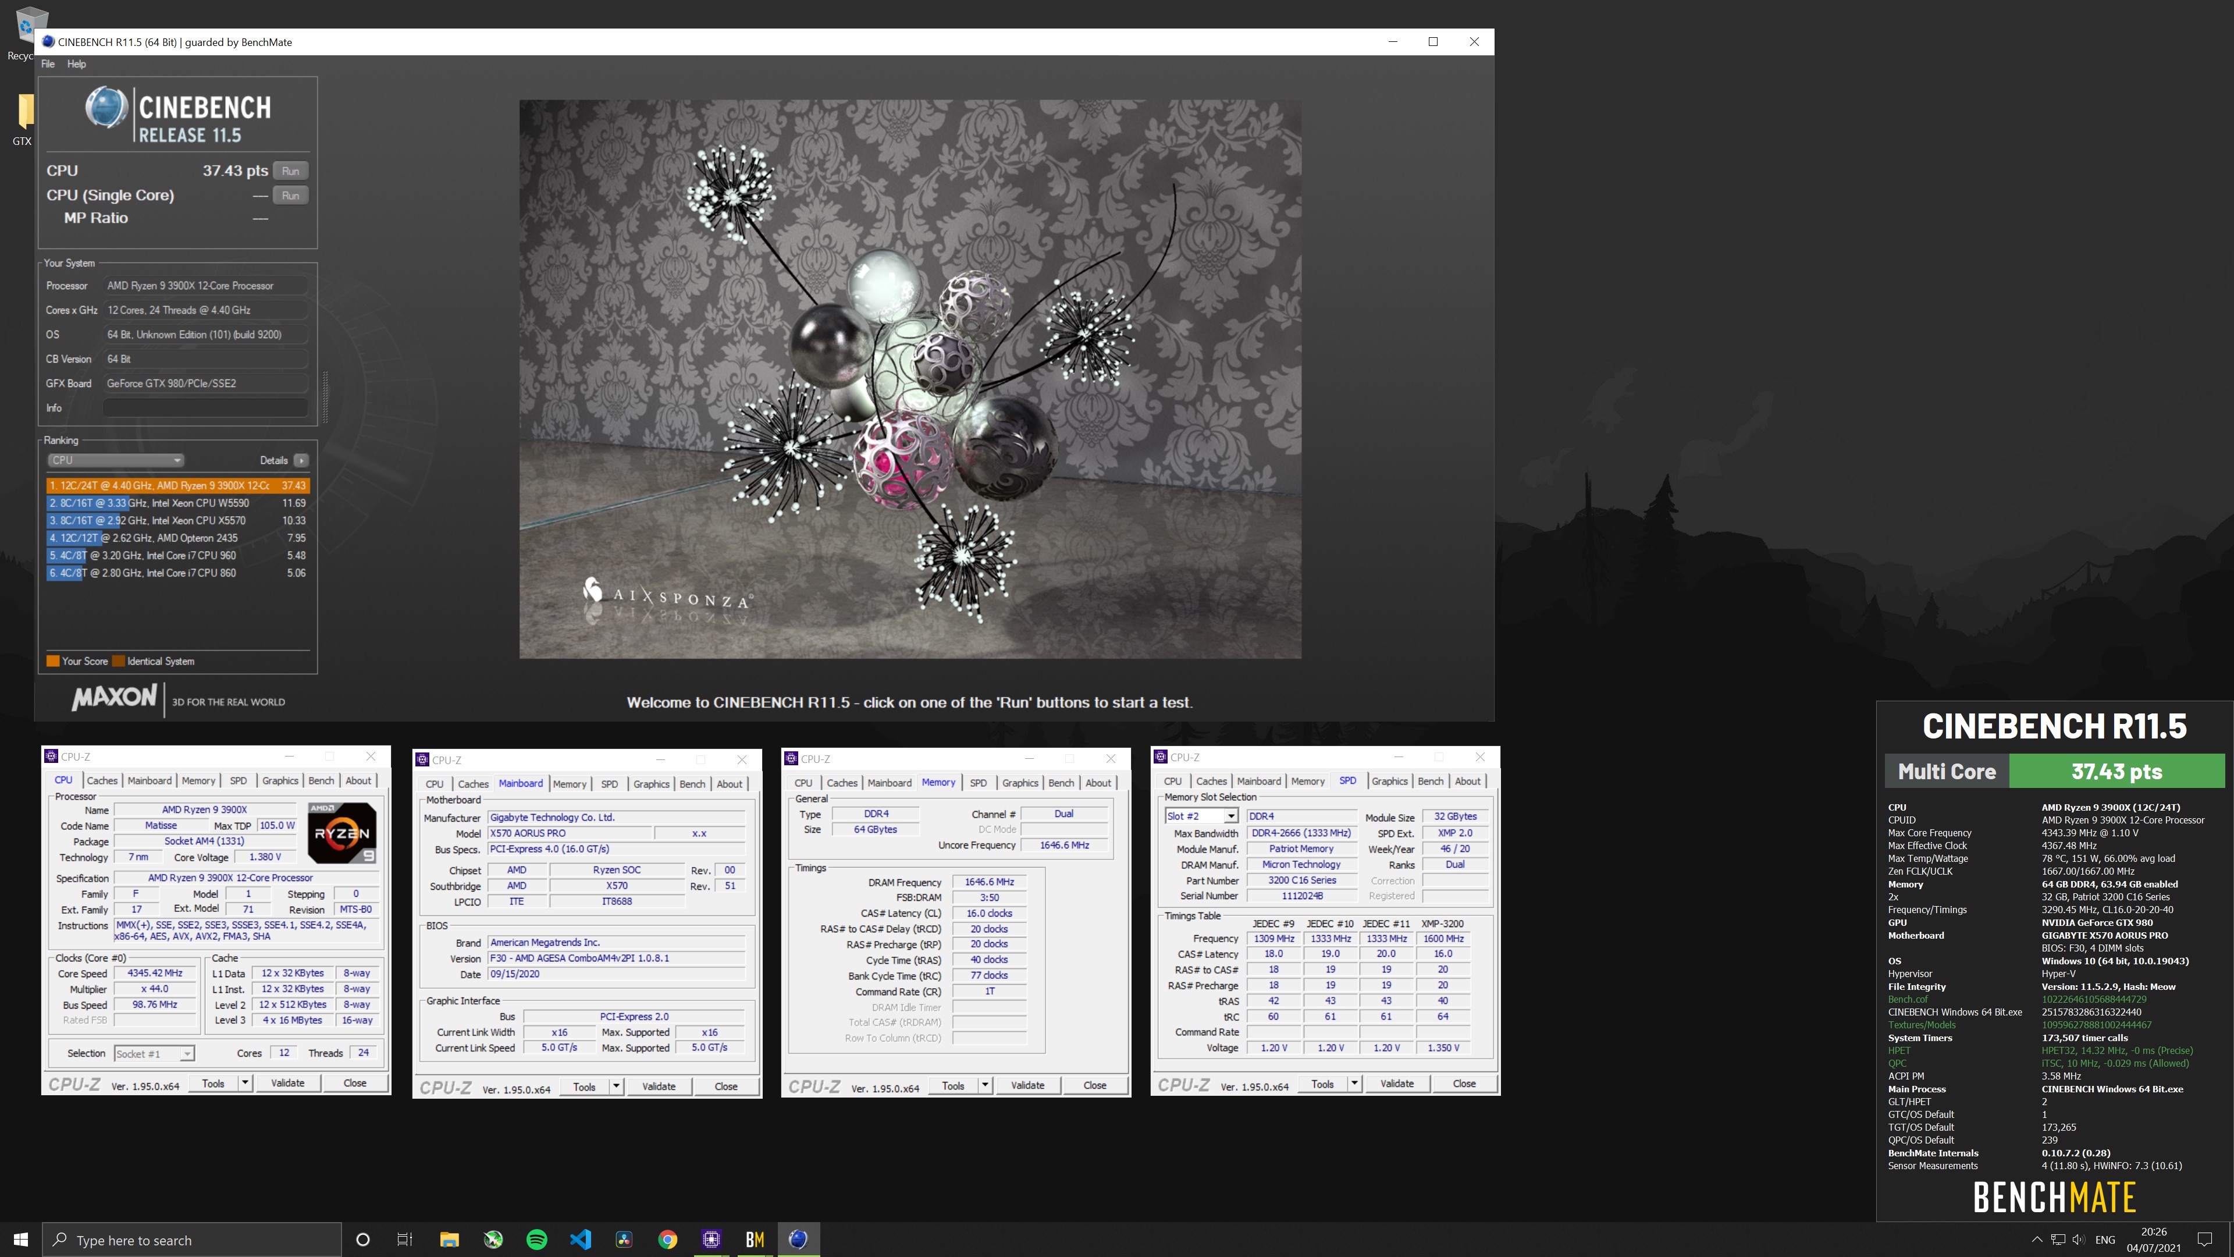Click the 37.43 pts Multi Core score in BenchMate
Image resolution: width=2234 pixels, height=1257 pixels.
pos(2116,771)
